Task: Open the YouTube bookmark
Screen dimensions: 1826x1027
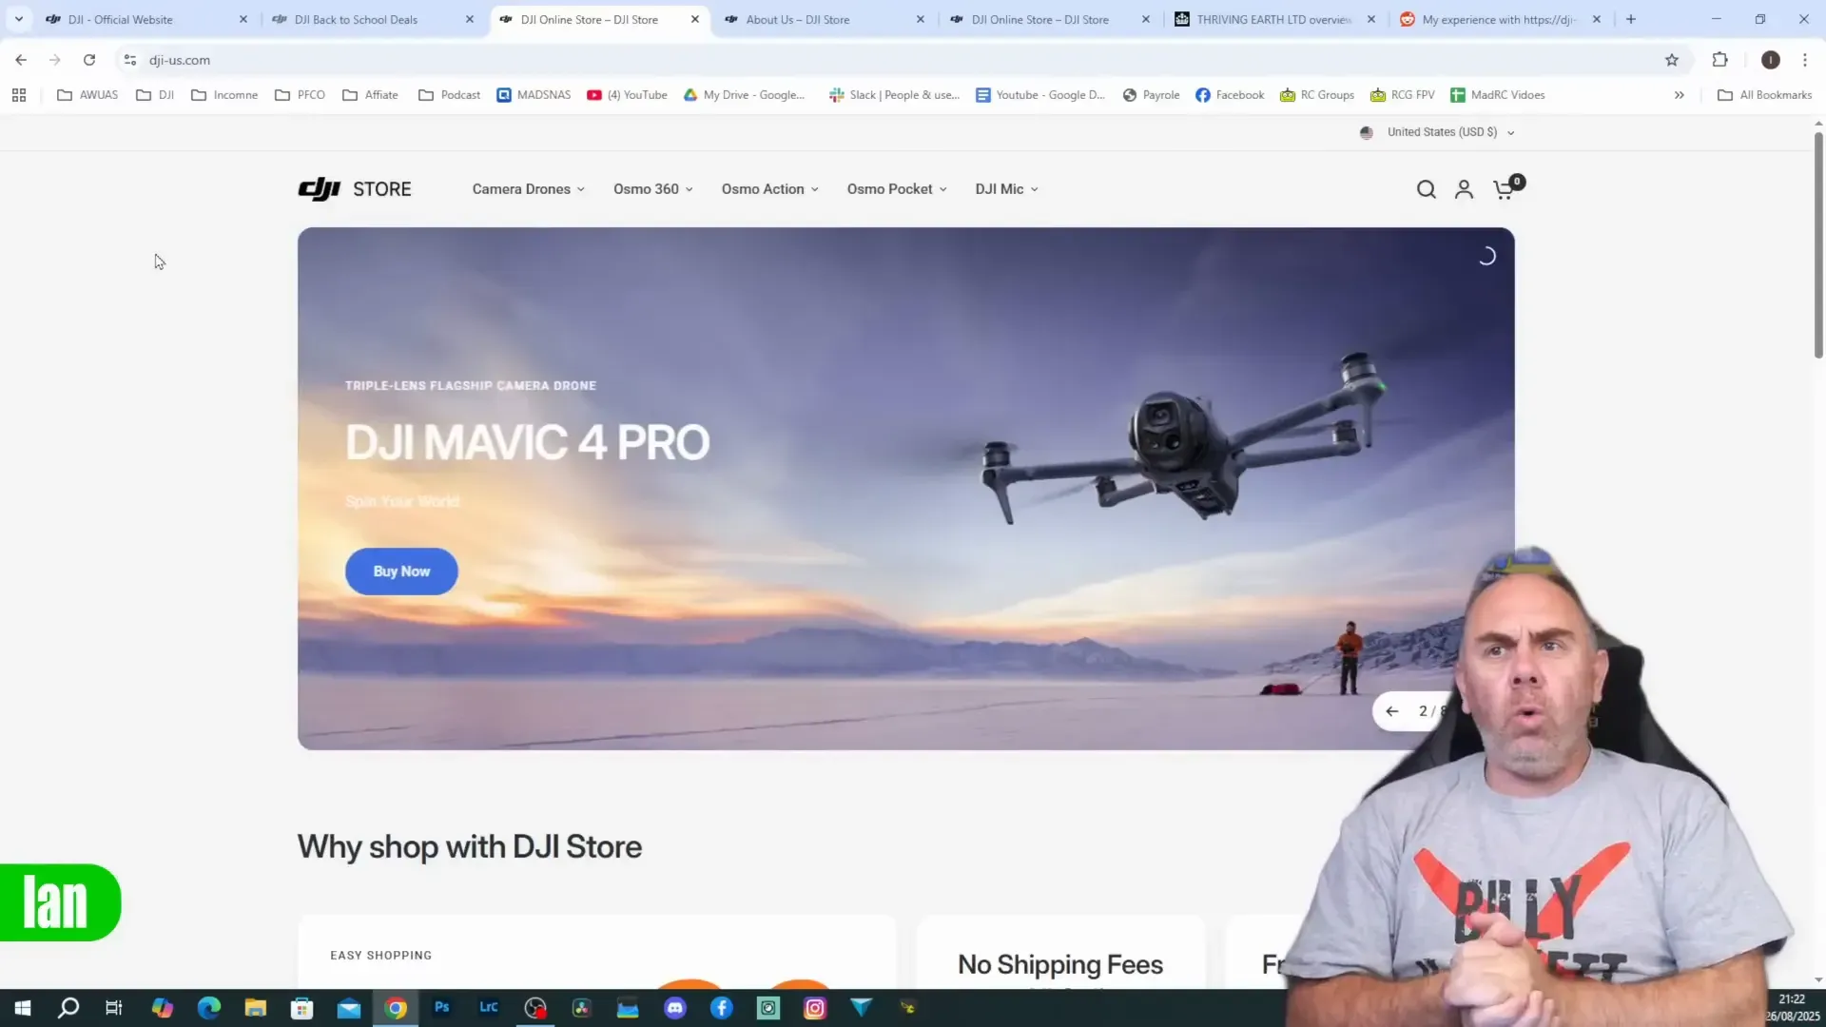Action: [627, 95]
